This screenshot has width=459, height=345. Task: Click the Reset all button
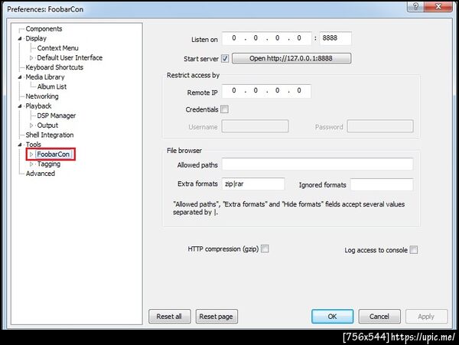coord(170,317)
